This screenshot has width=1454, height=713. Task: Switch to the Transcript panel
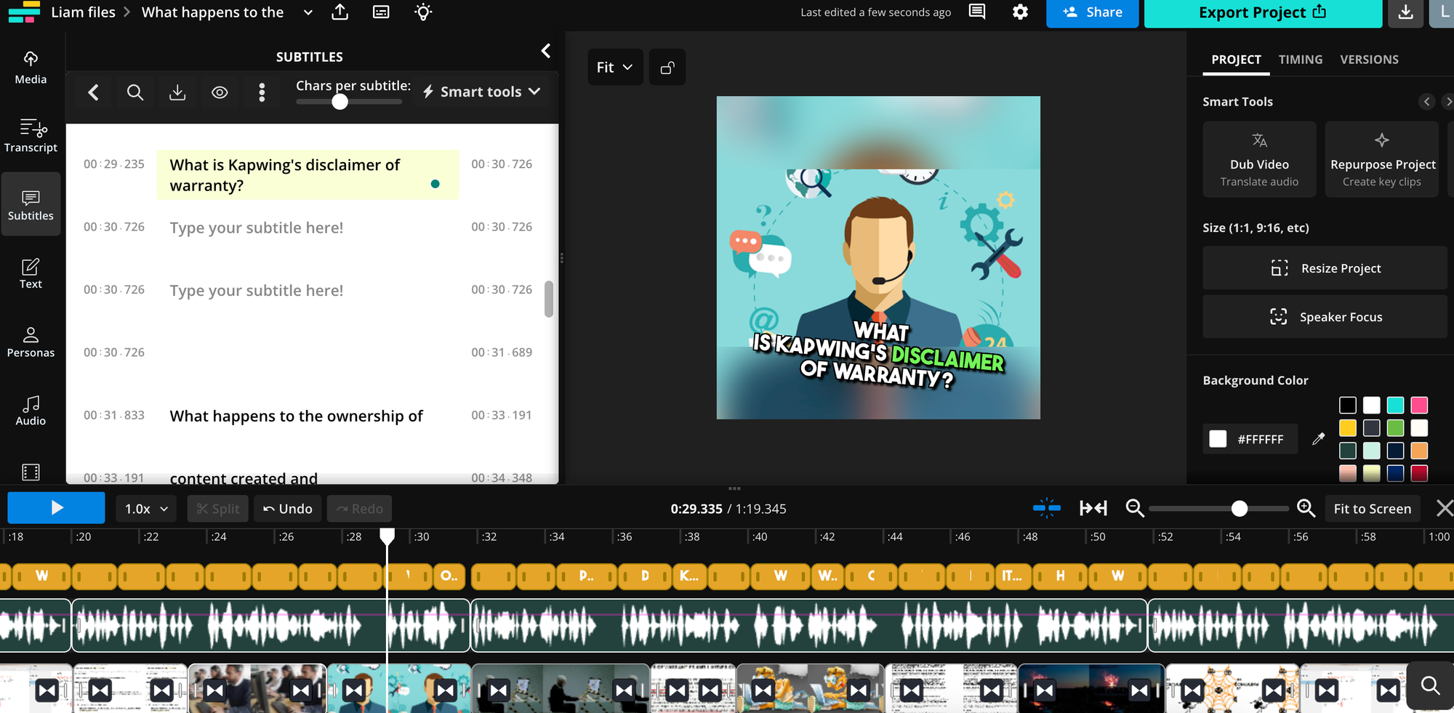tap(31, 136)
